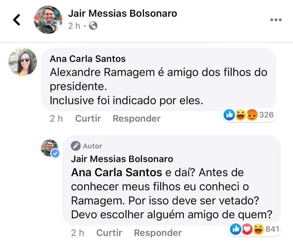Click the like reaction icon beside 326

[229, 115]
